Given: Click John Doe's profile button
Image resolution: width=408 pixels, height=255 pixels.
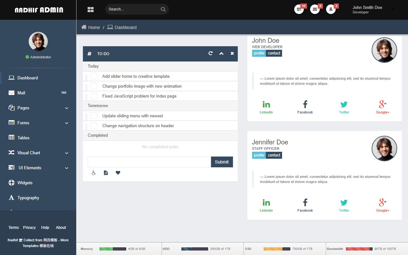Looking at the screenshot, I should pyautogui.click(x=259, y=53).
